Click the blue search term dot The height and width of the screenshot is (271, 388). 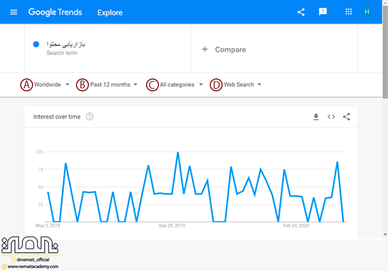click(x=36, y=44)
